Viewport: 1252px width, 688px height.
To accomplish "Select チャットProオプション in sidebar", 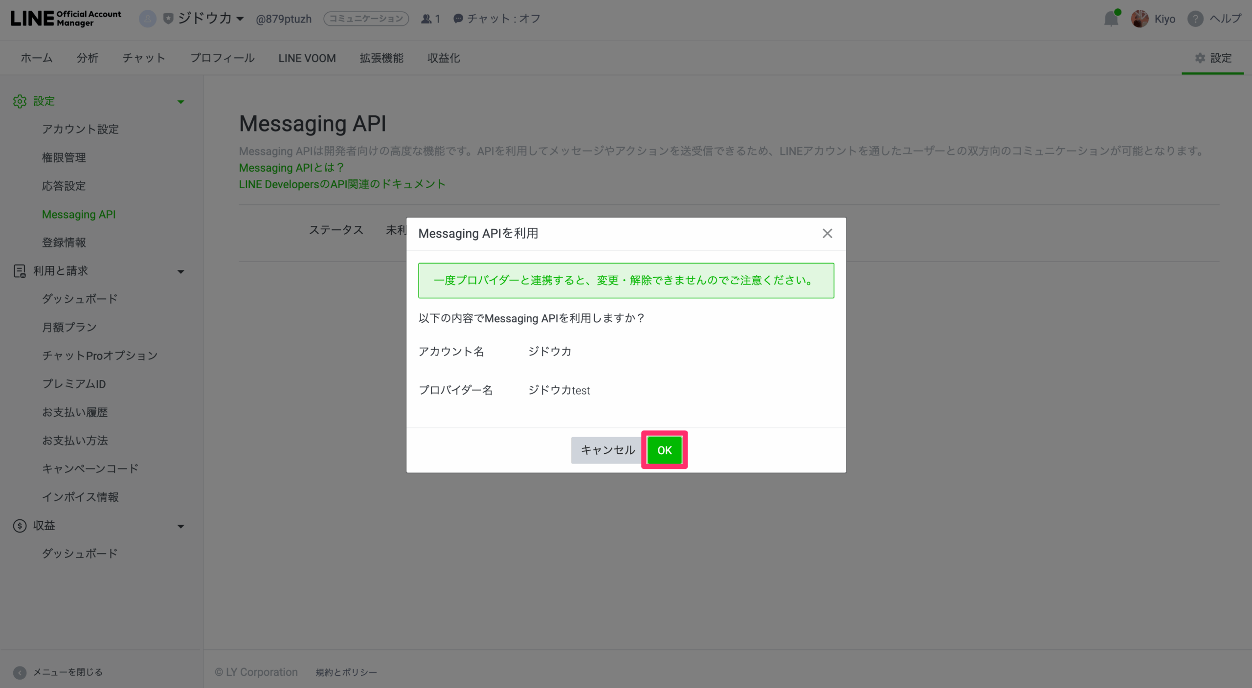I will 100,355.
